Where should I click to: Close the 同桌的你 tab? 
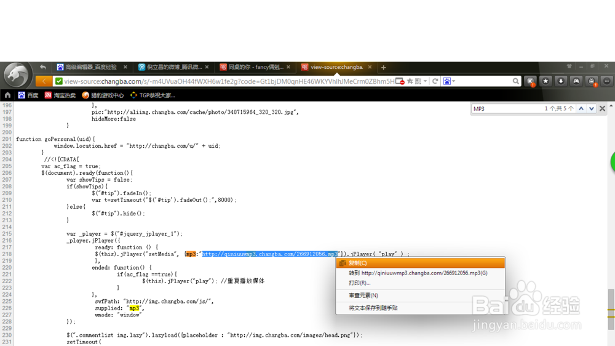[288, 67]
